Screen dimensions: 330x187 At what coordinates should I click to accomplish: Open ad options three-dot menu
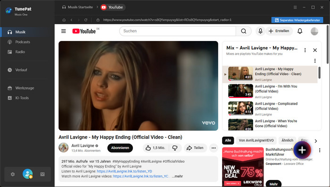[x=320, y=150]
